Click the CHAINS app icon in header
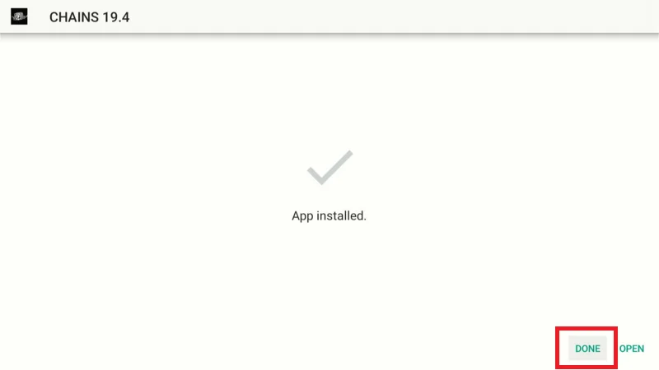The image size is (659, 370). point(19,16)
